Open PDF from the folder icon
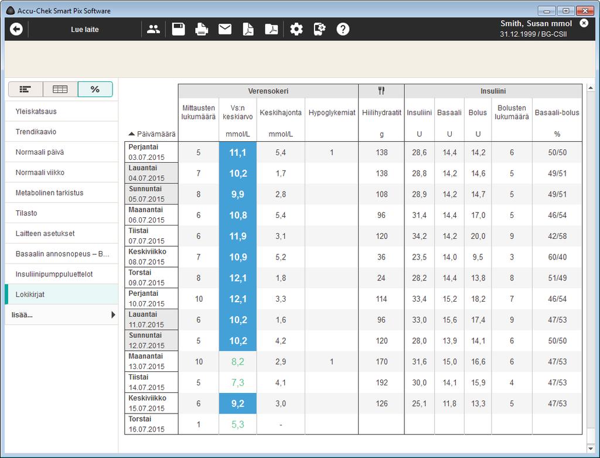Screen dimensions: 600x458 [x=272, y=29]
